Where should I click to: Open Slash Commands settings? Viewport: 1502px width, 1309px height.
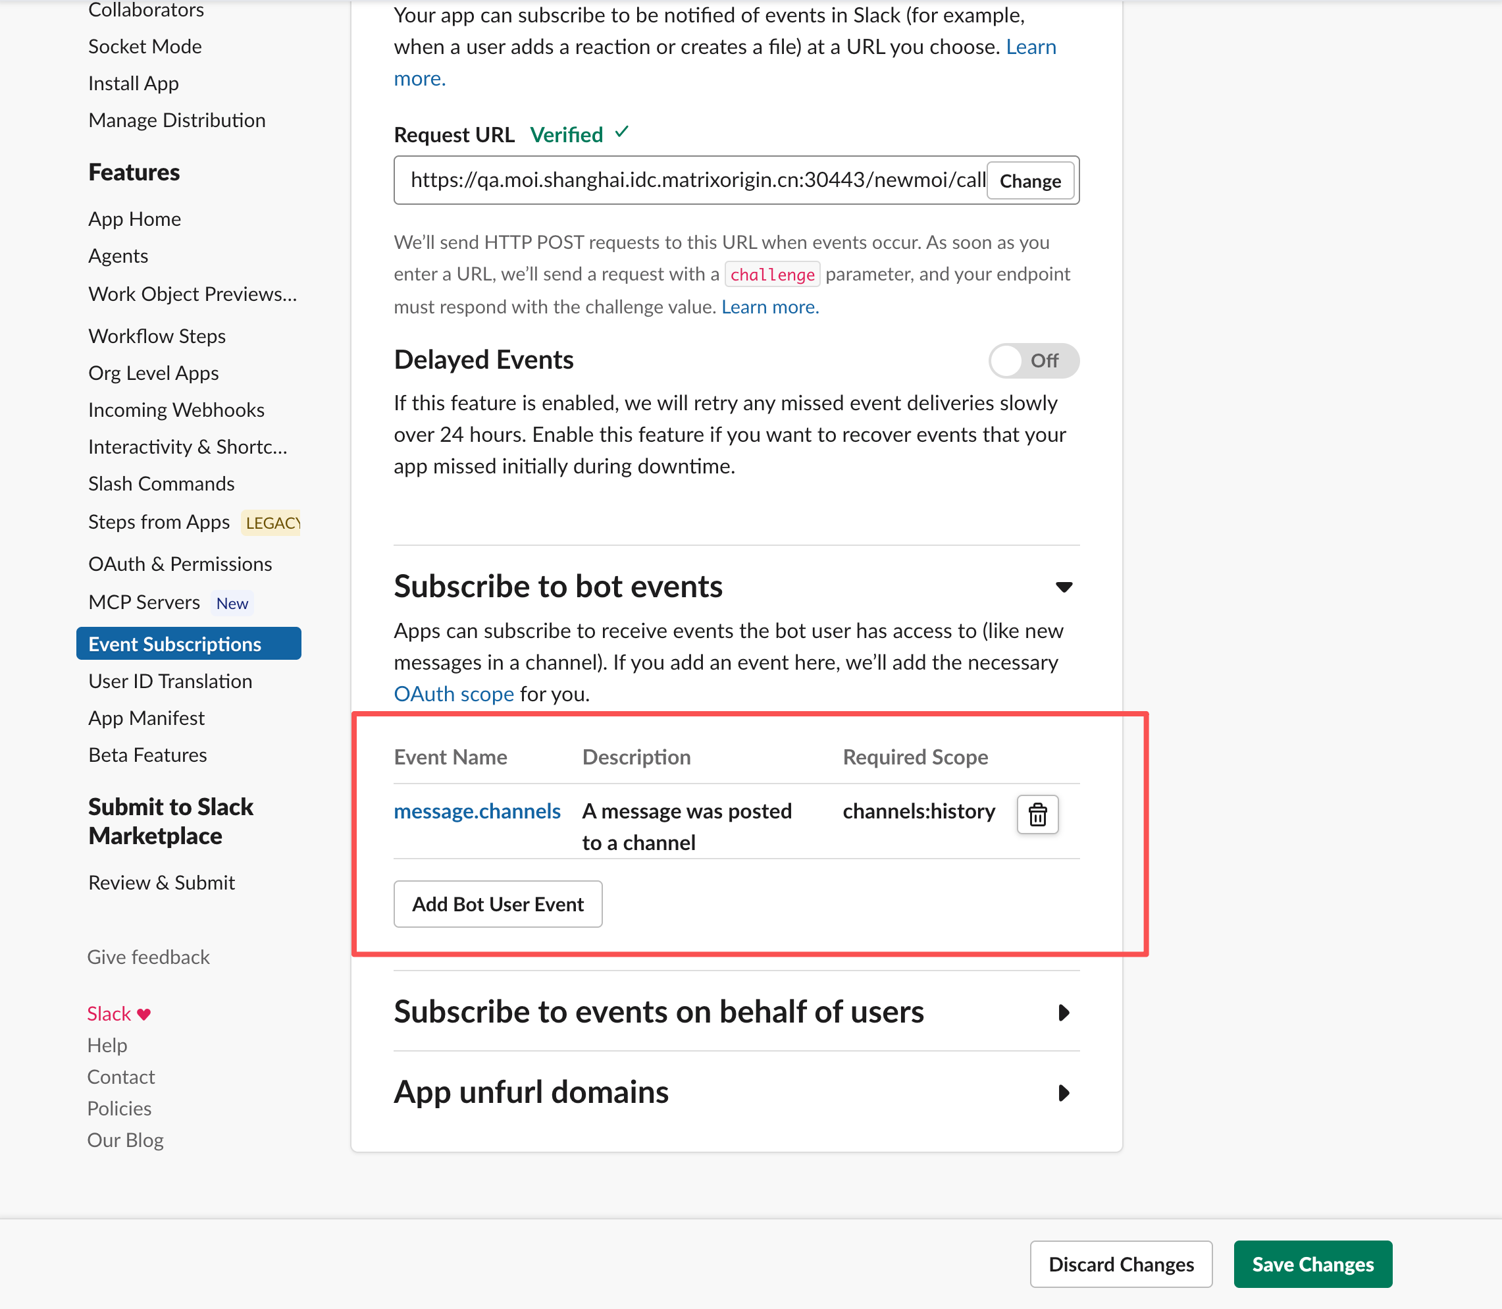(x=161, y=483)
